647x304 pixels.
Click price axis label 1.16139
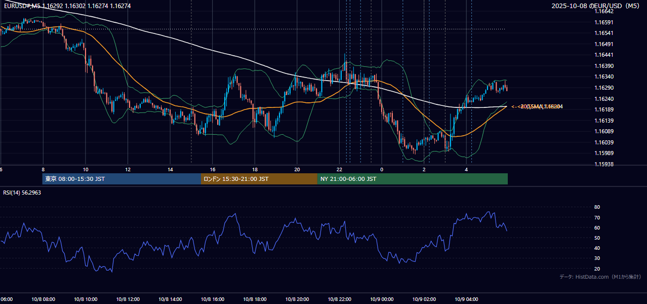point(603,121)
